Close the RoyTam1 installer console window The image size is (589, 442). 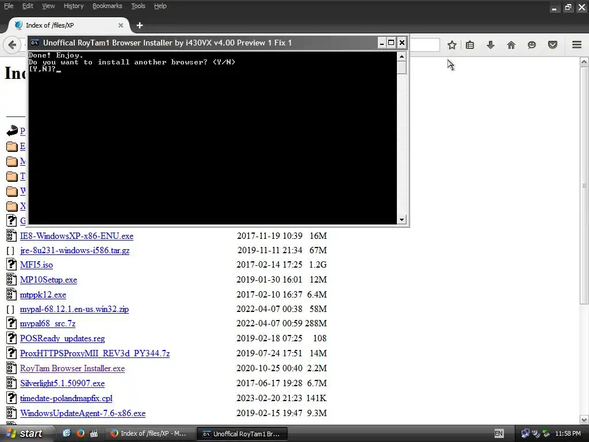pos(402,43)
